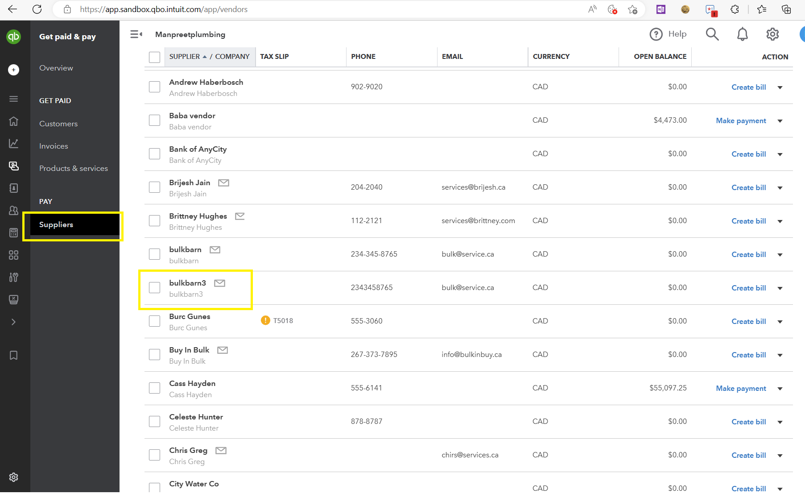Click Make payment for Cass Hayden

tap(741, 388)
